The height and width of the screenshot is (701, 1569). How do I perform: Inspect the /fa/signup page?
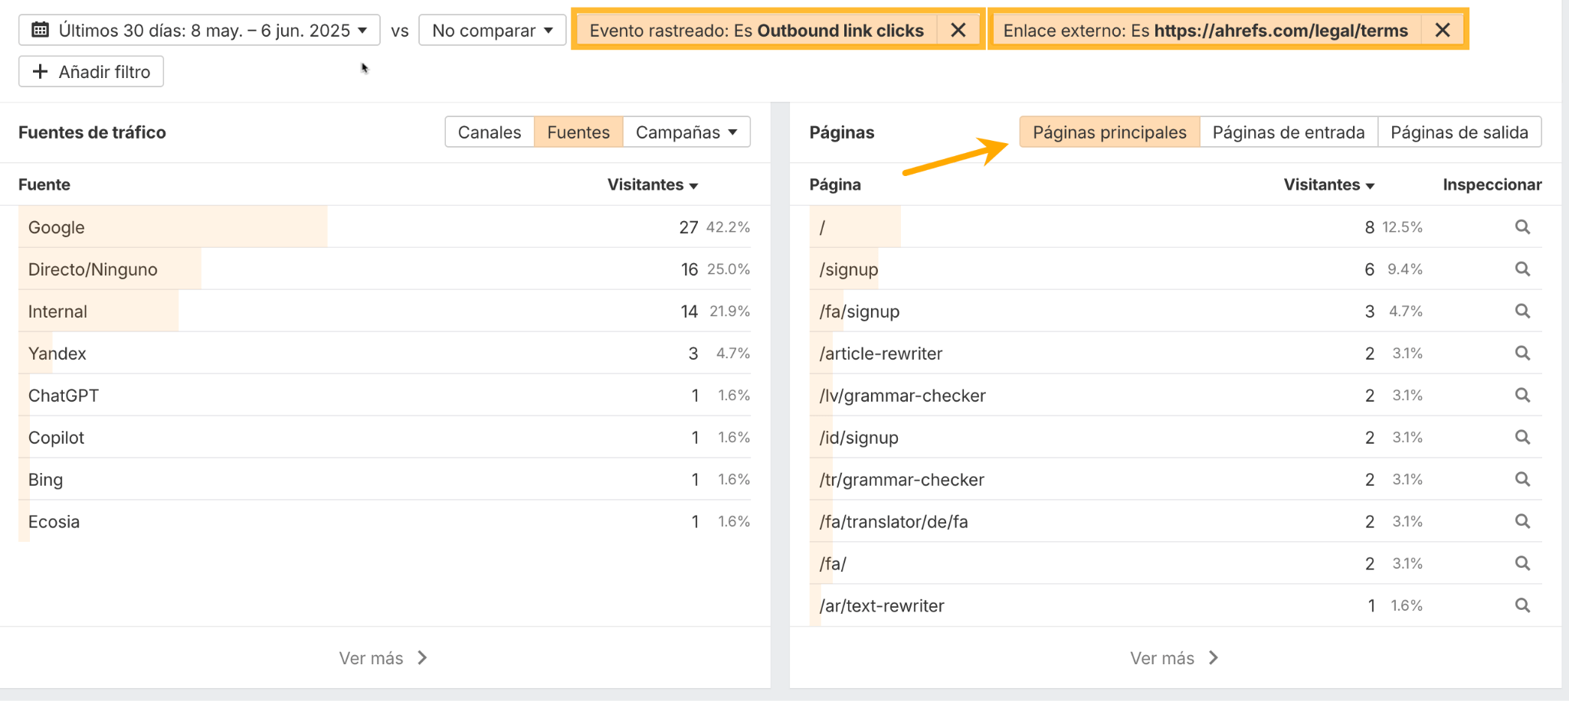pyautogui.click(x=1522, y=311)
